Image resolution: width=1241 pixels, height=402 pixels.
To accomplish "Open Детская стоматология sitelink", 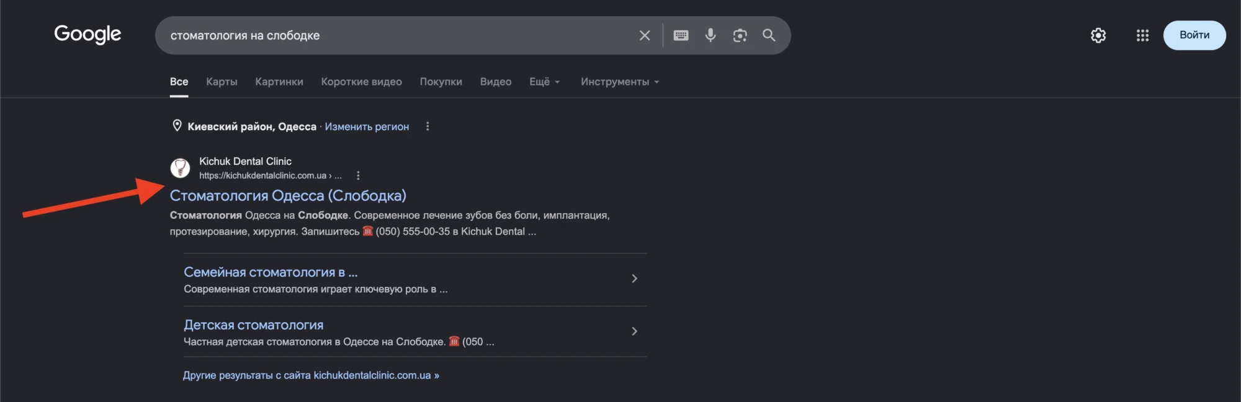I will (x=253, y=325).
